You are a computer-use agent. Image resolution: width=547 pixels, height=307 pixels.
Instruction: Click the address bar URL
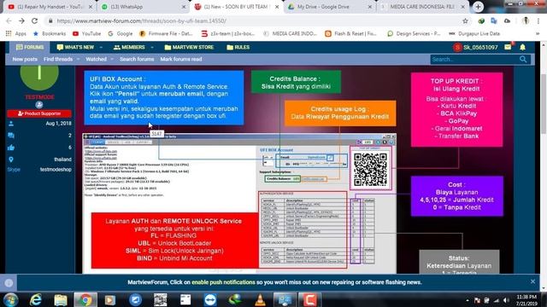pyautogui.click(x=141, y=20)
